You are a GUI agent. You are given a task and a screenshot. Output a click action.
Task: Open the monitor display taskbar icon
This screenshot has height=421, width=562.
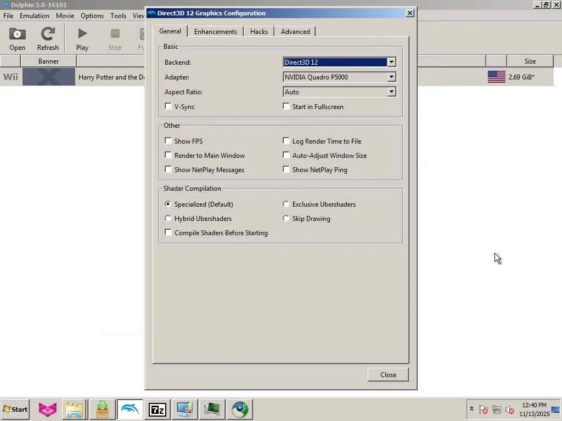(184, 409)
